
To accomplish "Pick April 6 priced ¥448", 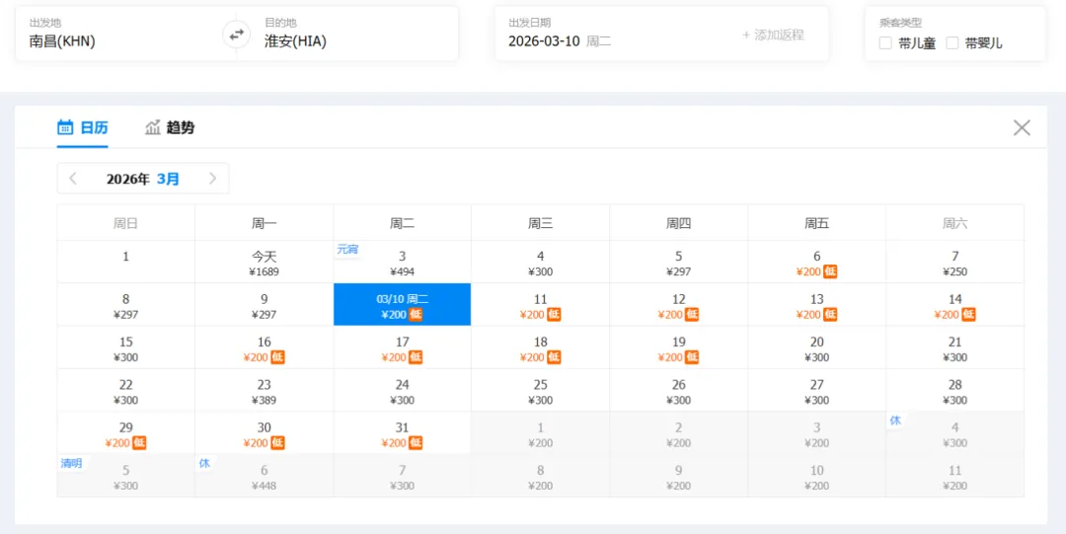I will (x=264, y=476).
